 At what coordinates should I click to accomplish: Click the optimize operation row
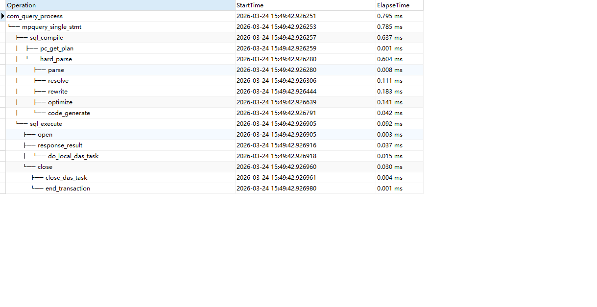(60, 102)
